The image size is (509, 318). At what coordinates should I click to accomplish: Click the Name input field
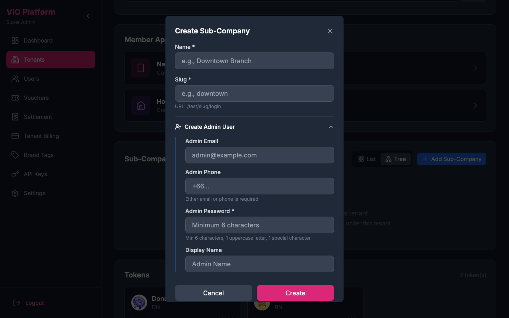coord(254,61)
